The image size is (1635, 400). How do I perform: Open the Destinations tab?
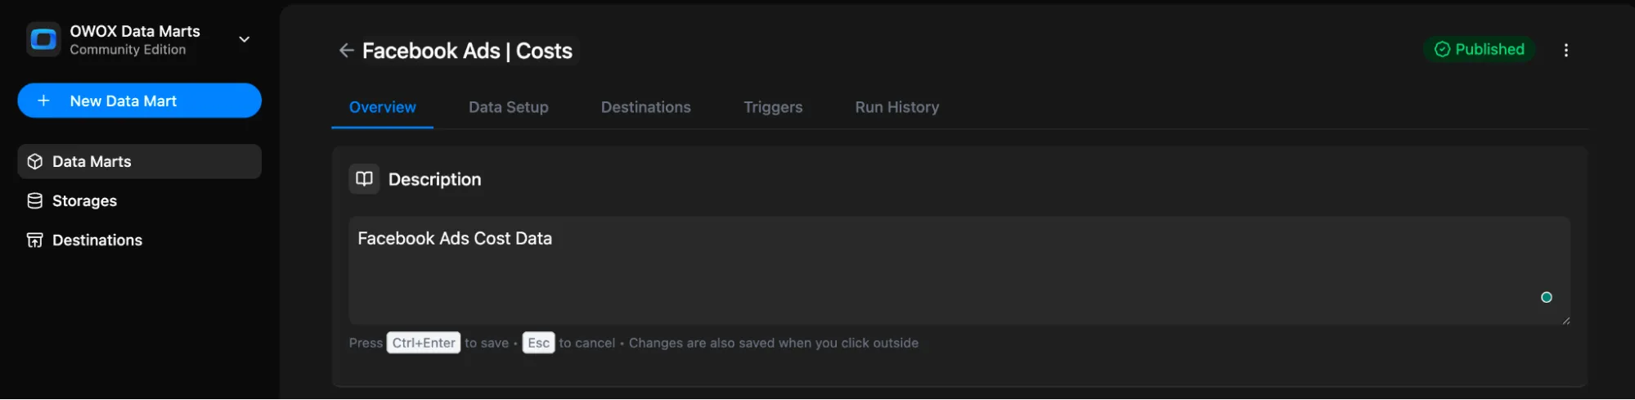[645, 107]
